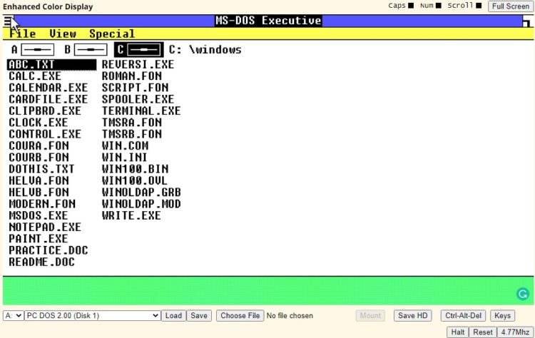Select WINOLDAP.MOD file
The height and width of the screenshot is (338, 535).
141,204
